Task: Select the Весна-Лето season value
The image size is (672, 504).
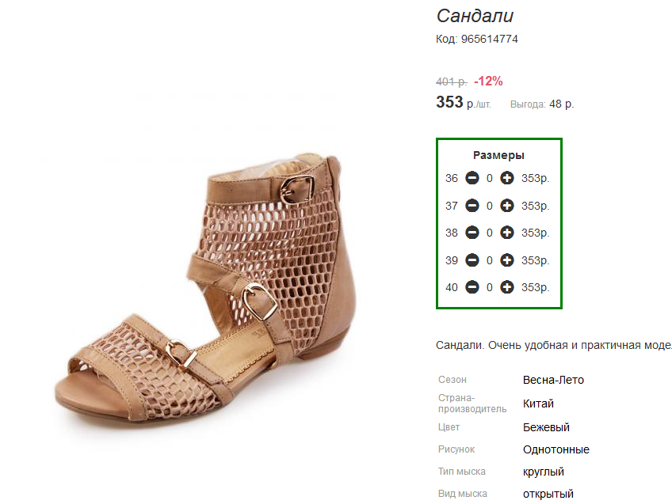Action: (553, 380)
